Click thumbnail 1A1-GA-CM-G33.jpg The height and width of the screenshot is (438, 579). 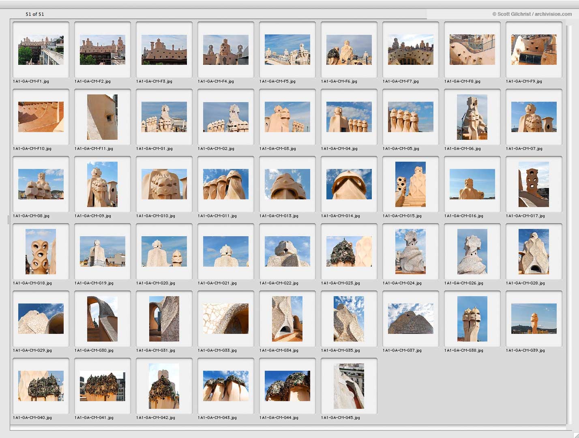coord(226,319)
